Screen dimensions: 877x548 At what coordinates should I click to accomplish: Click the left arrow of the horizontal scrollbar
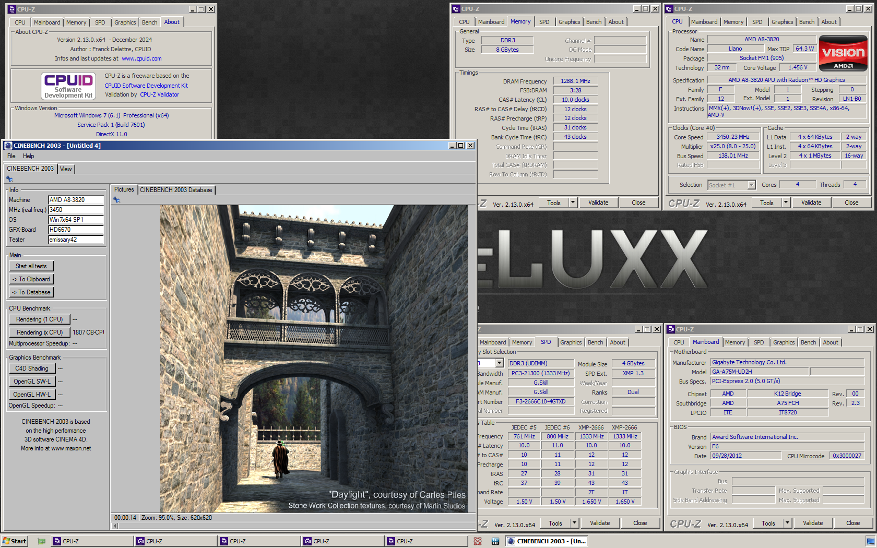click(115, 526)
